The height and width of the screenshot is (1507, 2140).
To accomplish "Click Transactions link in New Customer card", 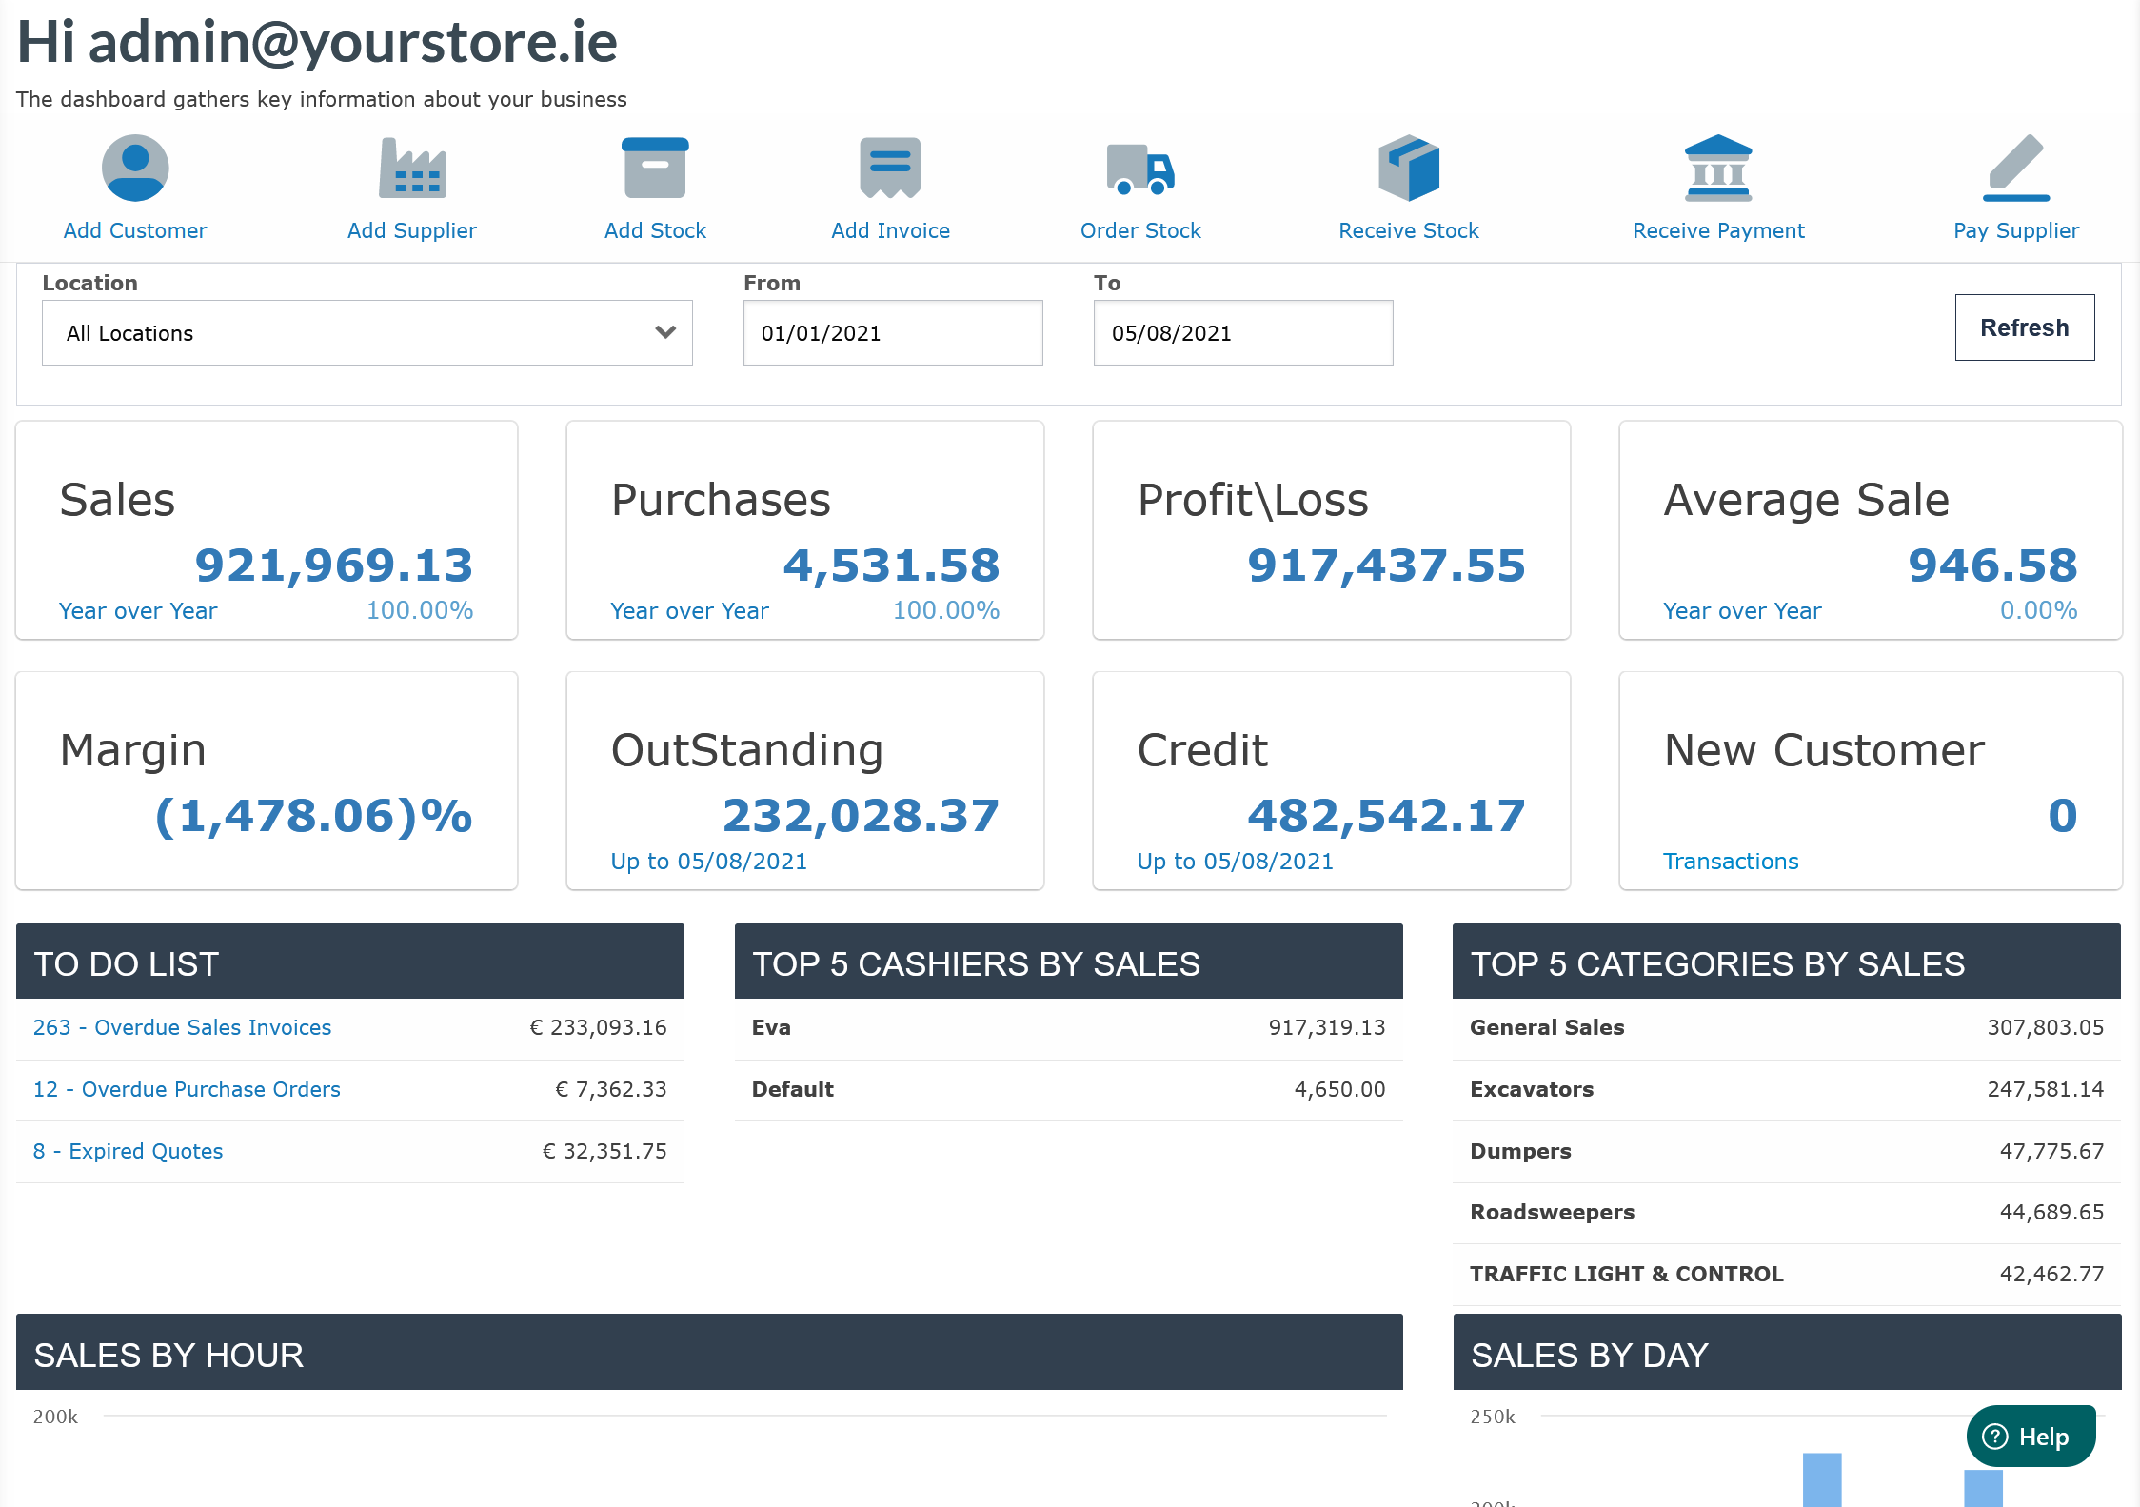I will pyautogui.click(x=1730, y=862).
